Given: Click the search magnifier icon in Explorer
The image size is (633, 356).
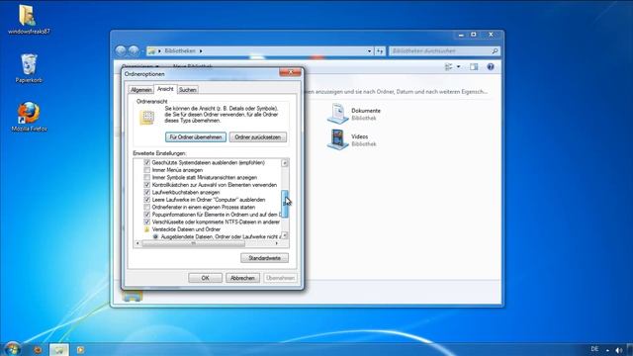Looking at the screenshot, I should tap(495, 50).
